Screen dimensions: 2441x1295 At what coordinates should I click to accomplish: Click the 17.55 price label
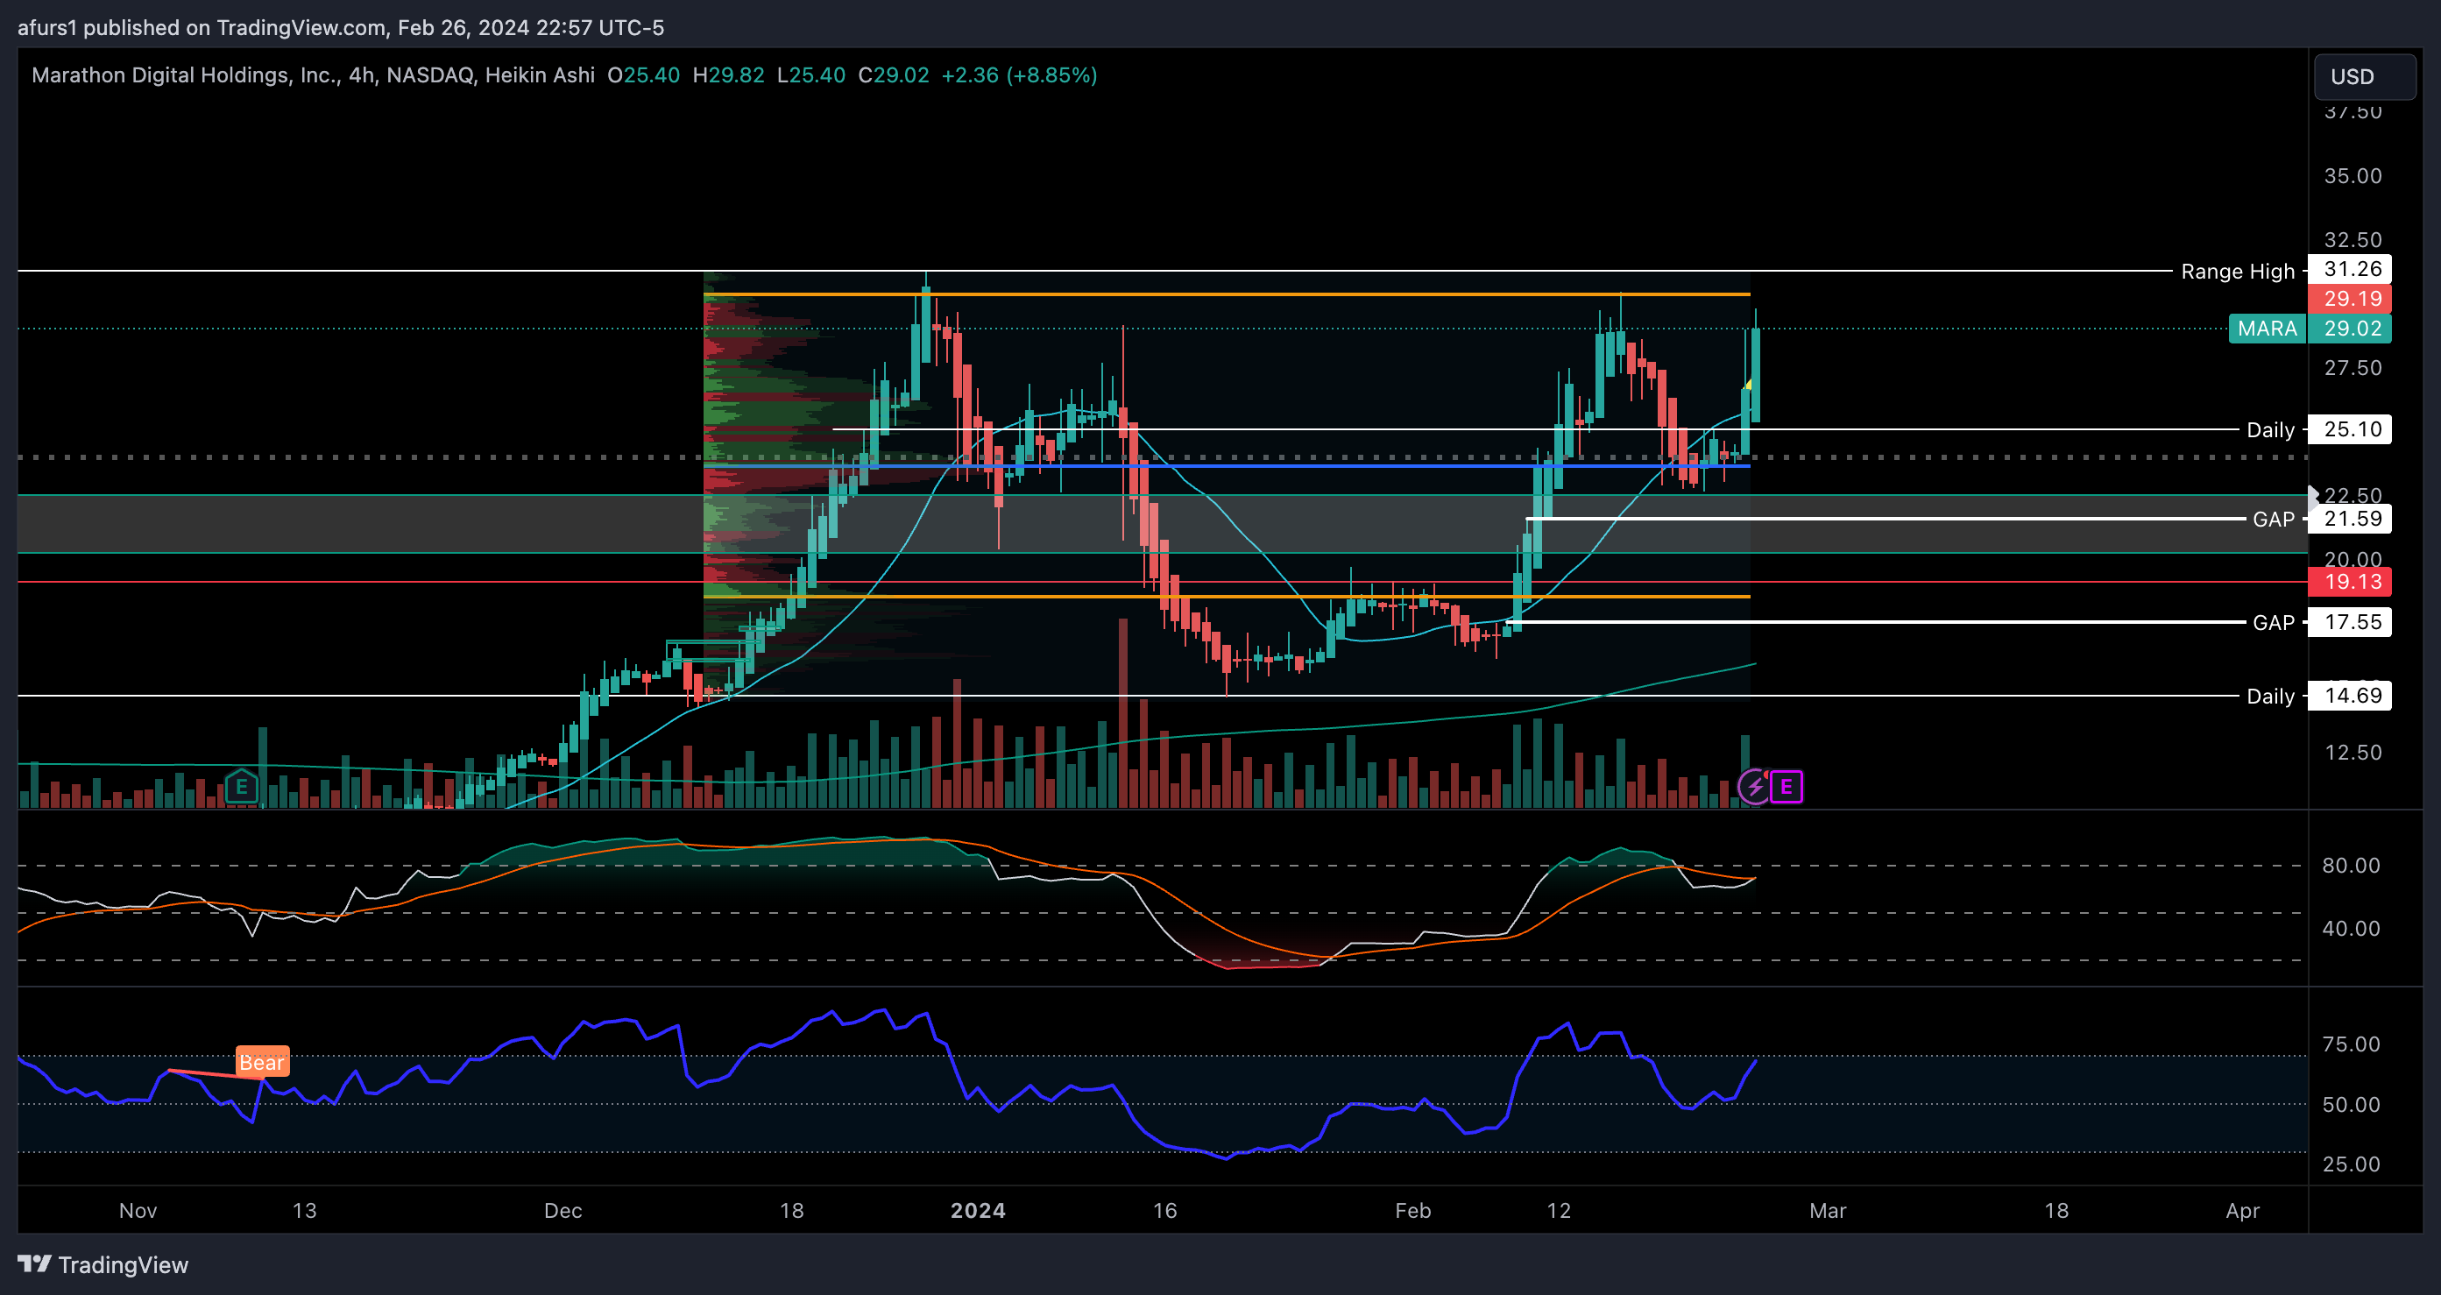(2351, 621)
